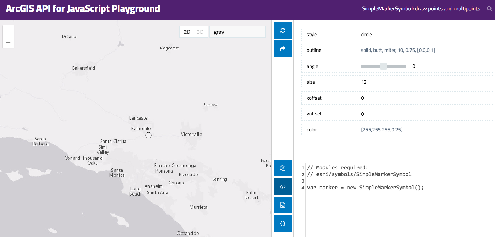This screenshot has height=237, width=495.
Task: Click the angle slider handle
Action: click(384, 66)
